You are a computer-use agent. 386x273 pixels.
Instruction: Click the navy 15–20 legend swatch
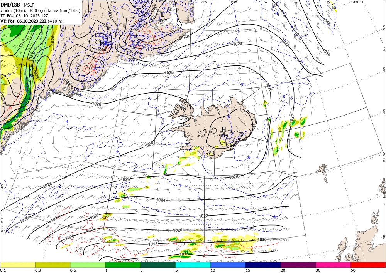click(x=263, y=265)
